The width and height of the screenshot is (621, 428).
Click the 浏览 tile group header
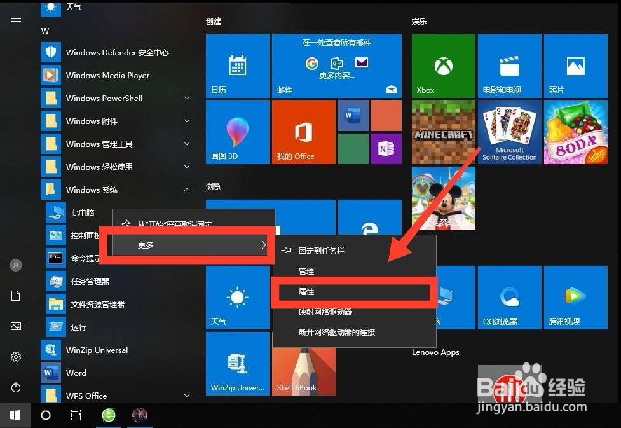(x=214, y=187)
